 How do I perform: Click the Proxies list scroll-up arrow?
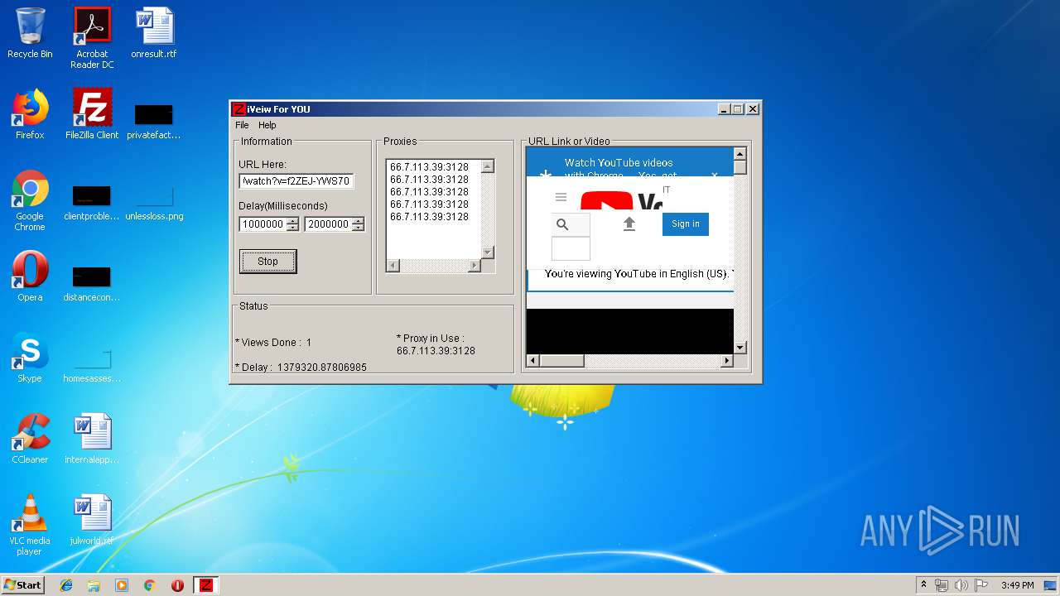tap(487, 166)
